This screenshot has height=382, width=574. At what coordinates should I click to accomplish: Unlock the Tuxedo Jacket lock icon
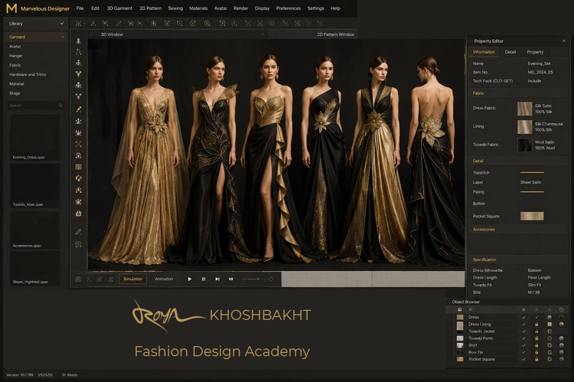pyautogui.click(x=536, y=331)
